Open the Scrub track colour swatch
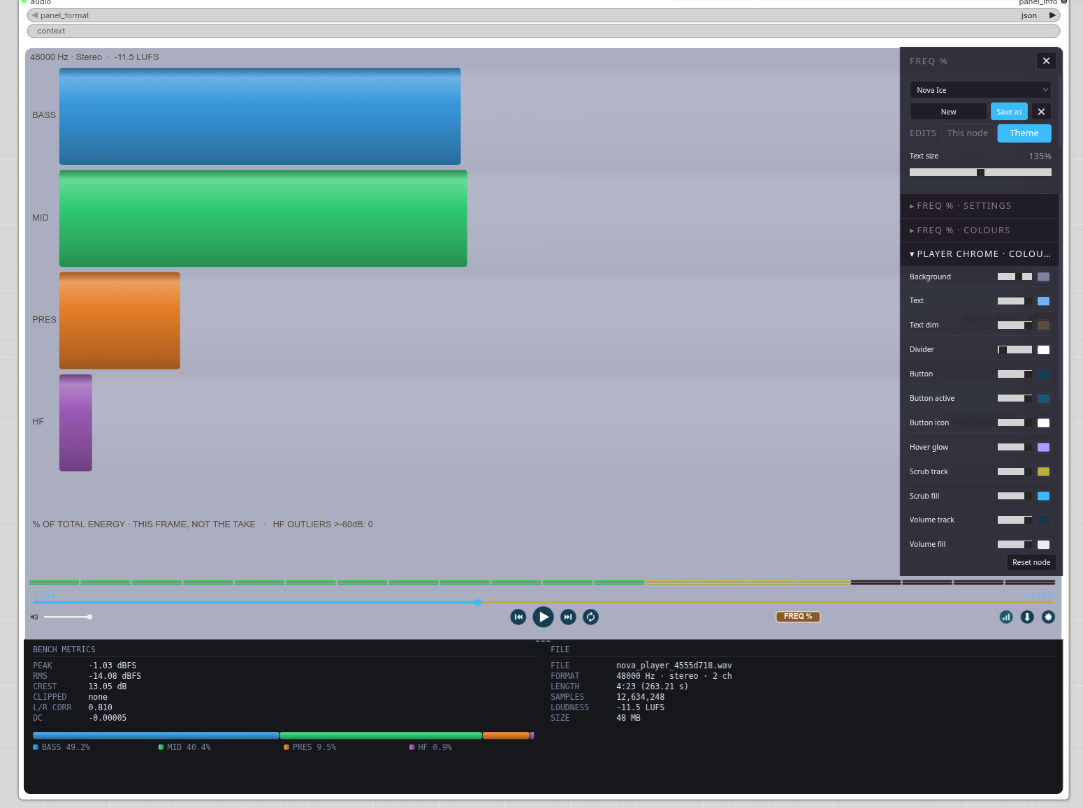Screen dimensions: 1083x808 tap(1043, 472)
